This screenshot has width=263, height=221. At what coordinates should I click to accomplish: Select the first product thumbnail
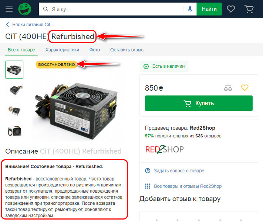14,70
